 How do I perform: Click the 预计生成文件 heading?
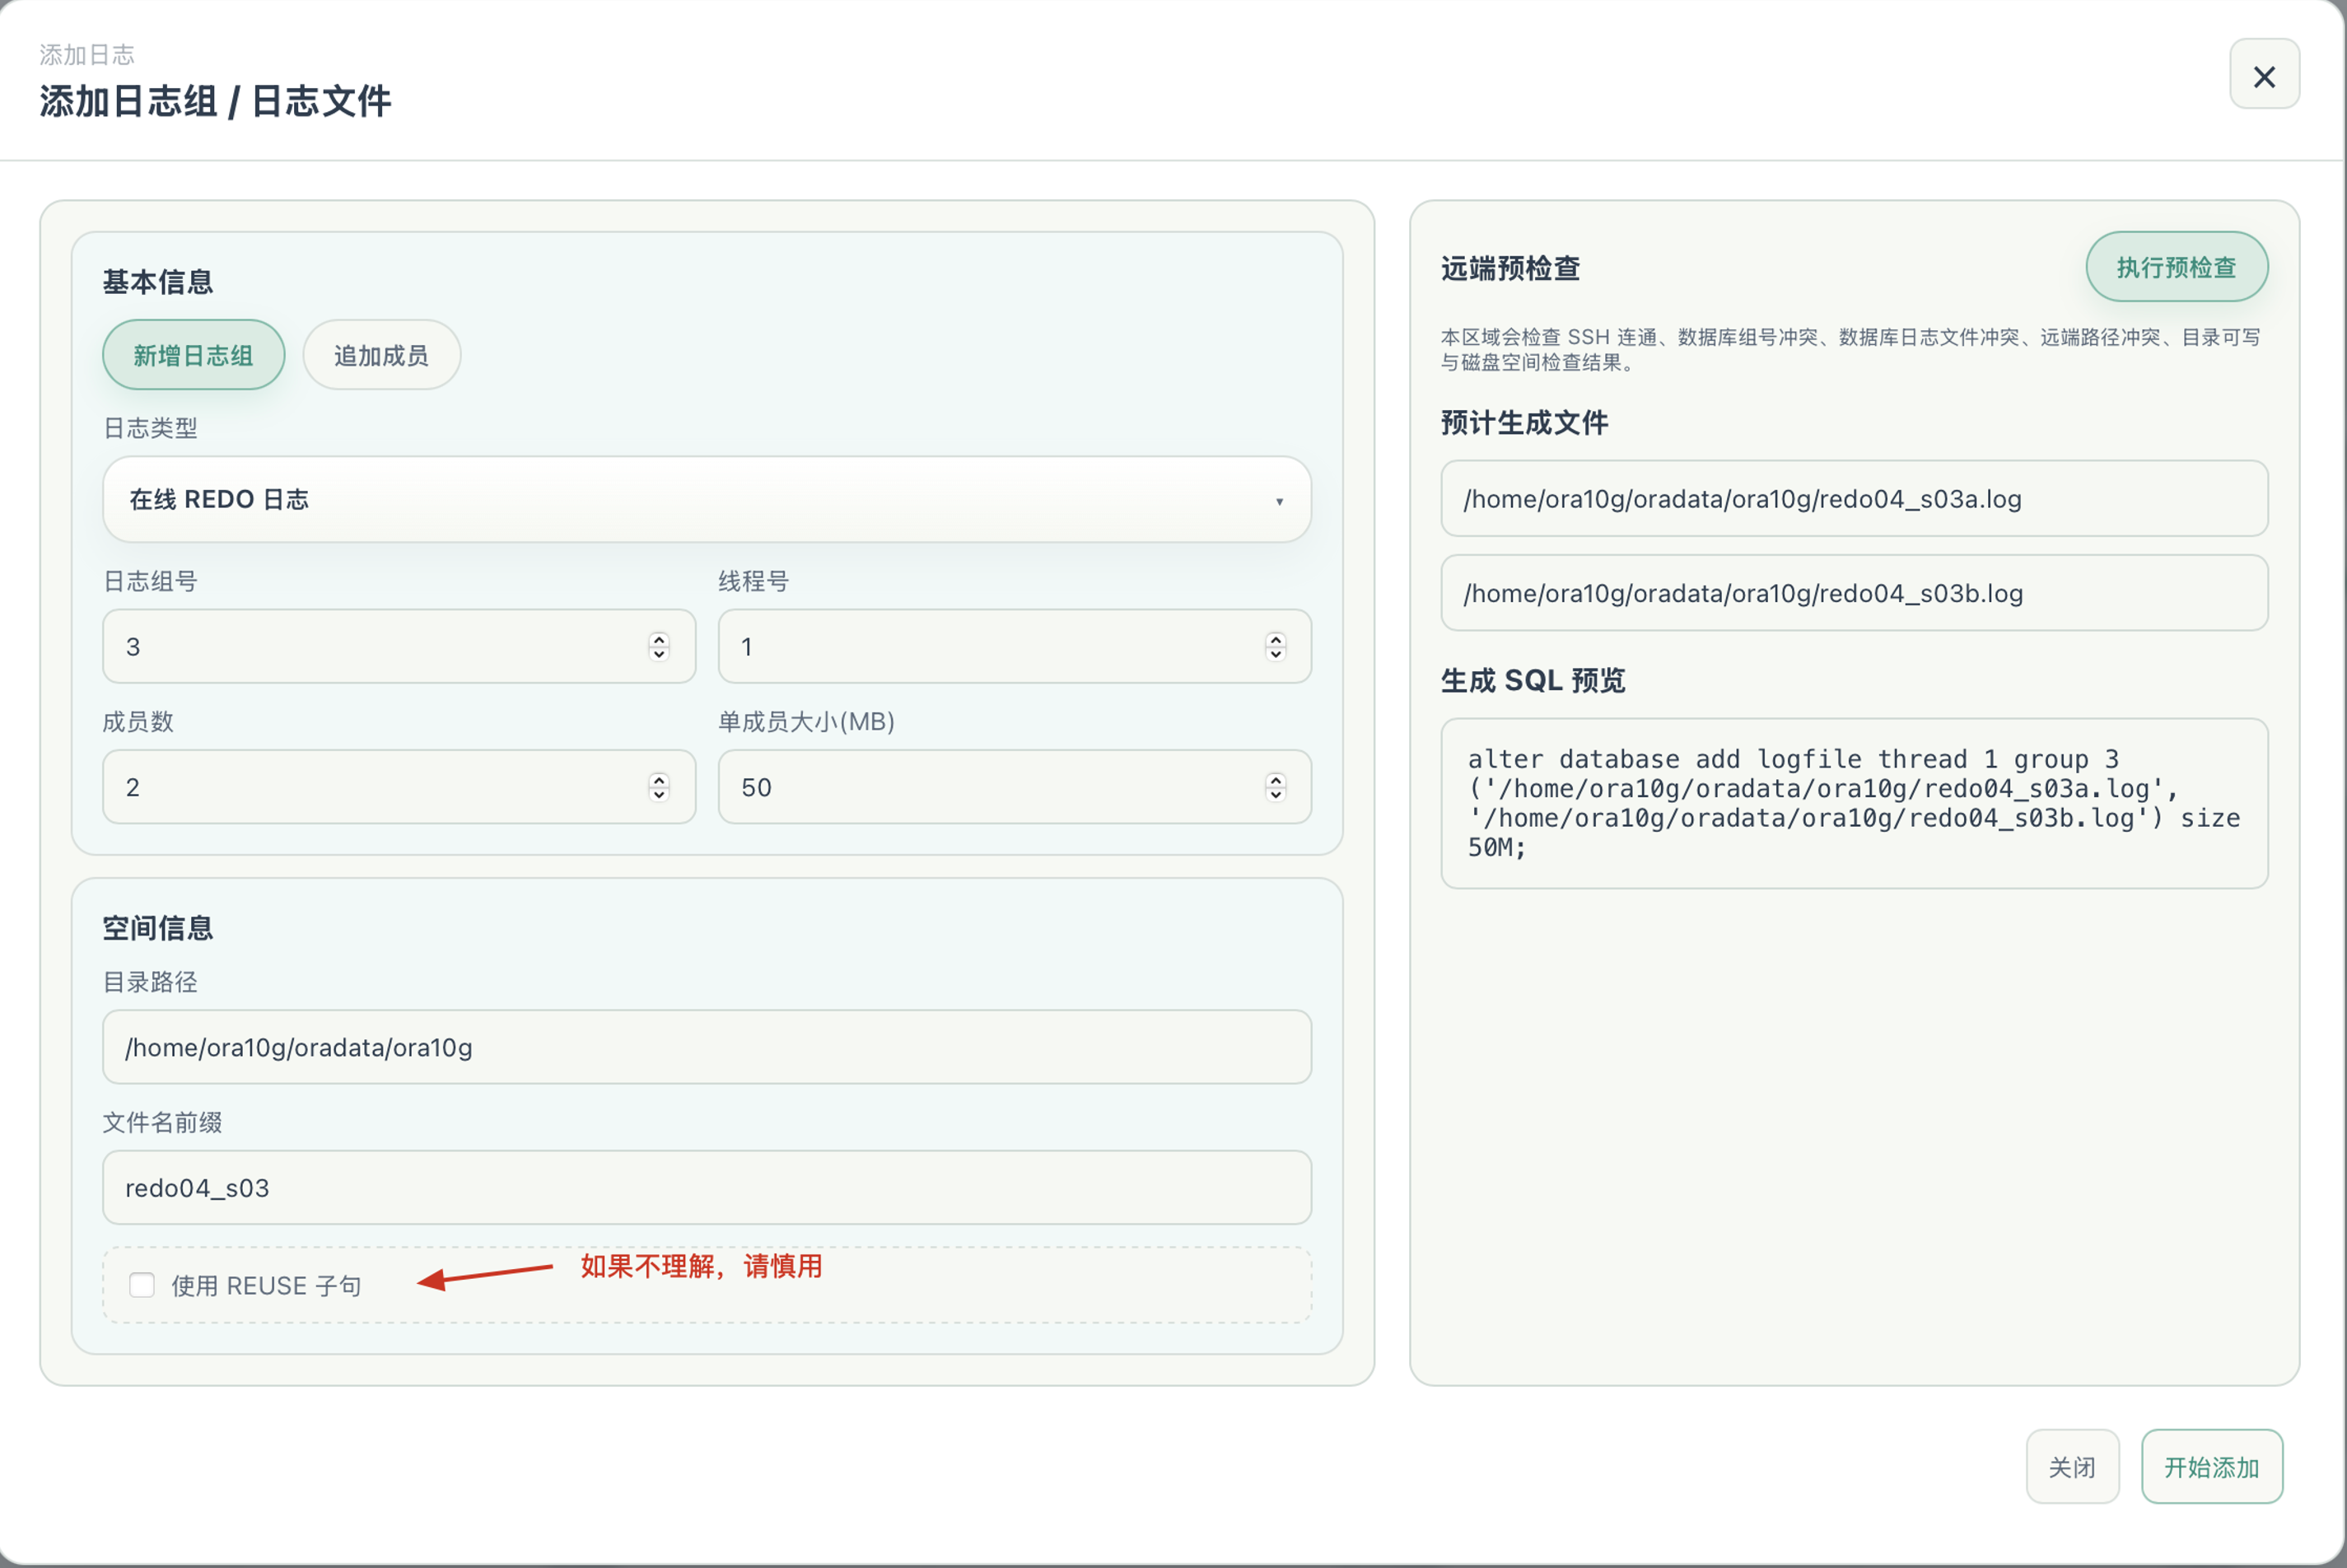coord(1524,422)
